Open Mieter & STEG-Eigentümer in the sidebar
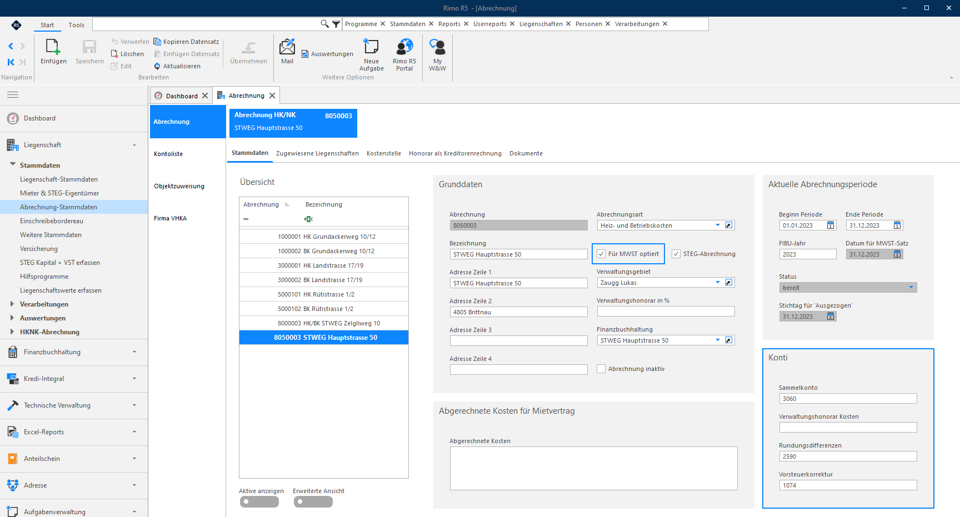The image size is (960, 517). point(59,193)
